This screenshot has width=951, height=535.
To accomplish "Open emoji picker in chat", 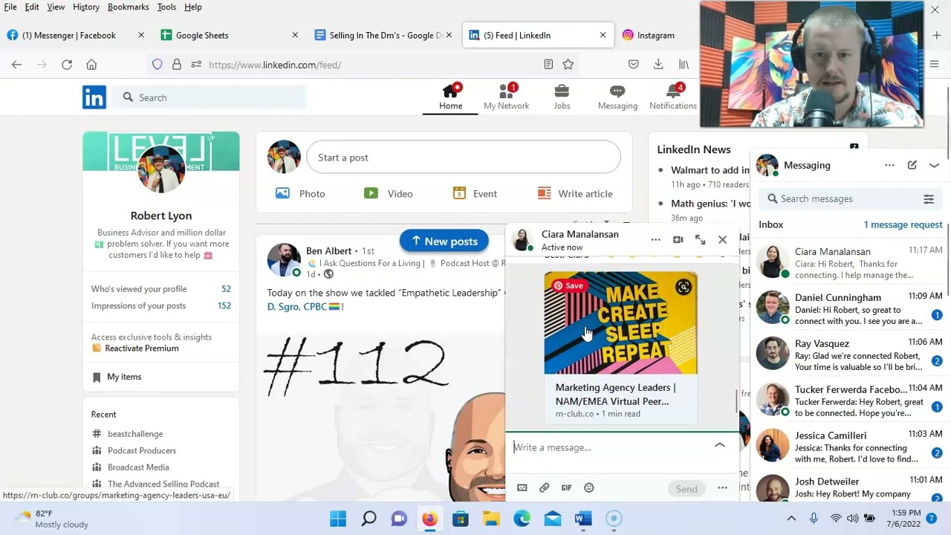I will 589,487.
